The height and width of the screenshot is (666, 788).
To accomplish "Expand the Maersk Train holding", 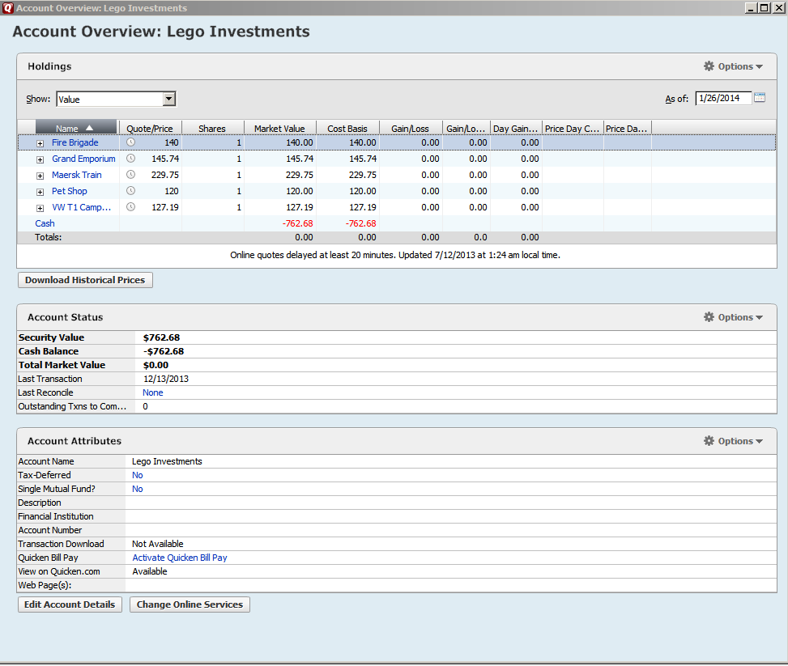I will pos(40,176).
